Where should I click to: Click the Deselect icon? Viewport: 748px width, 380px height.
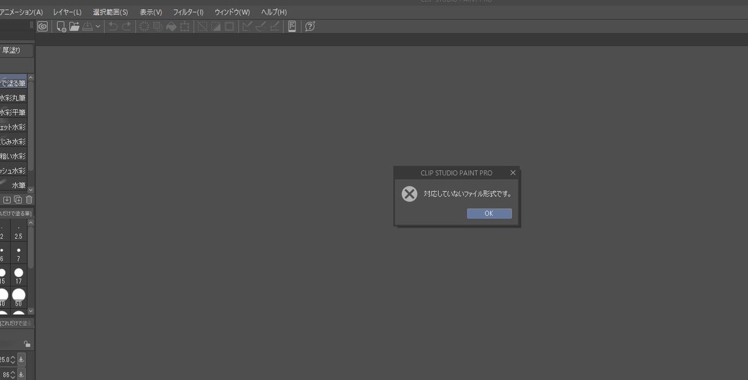click(x=202, y=26)
